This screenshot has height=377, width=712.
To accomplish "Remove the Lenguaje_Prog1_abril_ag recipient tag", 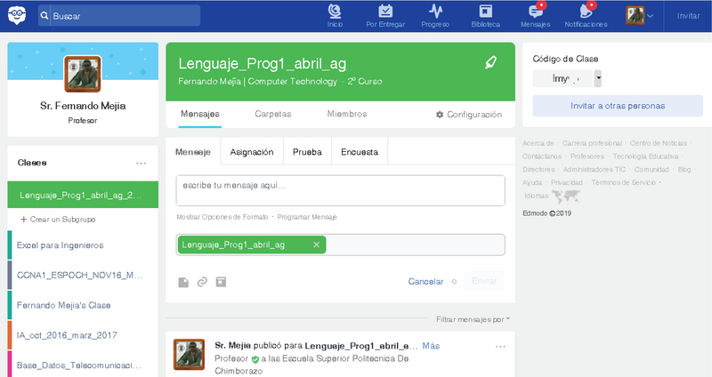I will pyautogui.click(x=316, y=245).
